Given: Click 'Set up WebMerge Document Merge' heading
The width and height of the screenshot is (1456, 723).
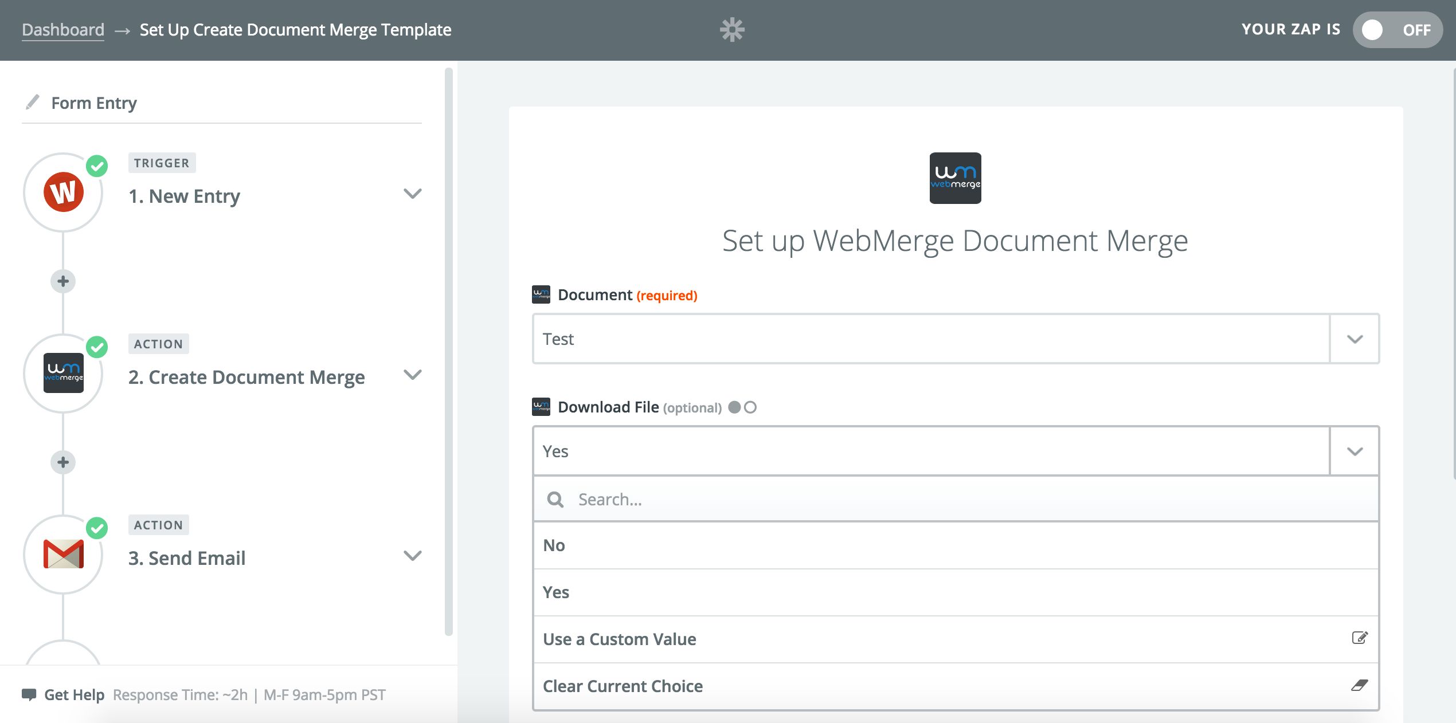Looking at the screenshot, I should (955, 241).
